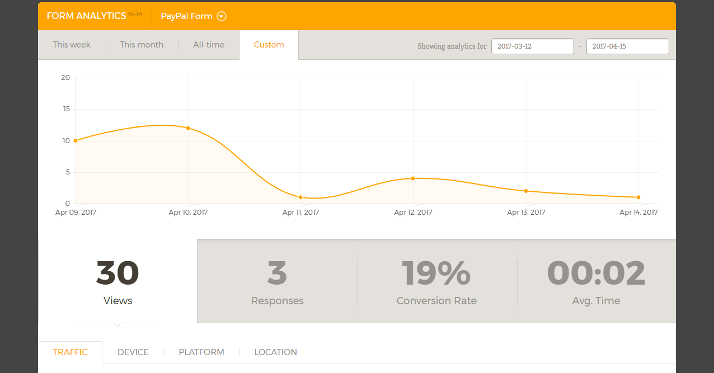The image size is (714, 373).
Task: Click the Apr 14 data point
Action: pyautogui.click(x=638, y=197)
